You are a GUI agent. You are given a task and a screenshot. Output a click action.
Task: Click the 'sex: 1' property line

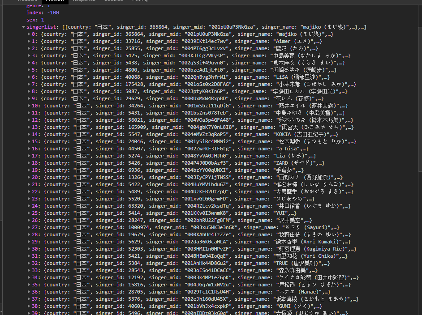pos(35,20)
